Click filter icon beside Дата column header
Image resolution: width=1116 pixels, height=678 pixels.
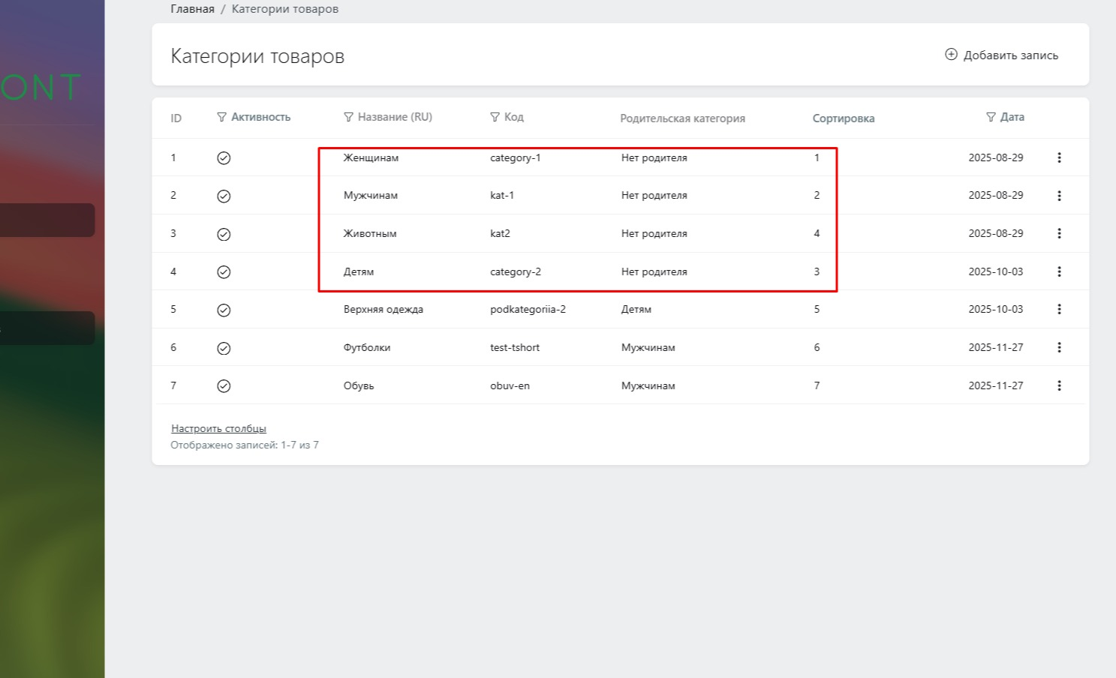pyautogui.click(x=991, y=118)
